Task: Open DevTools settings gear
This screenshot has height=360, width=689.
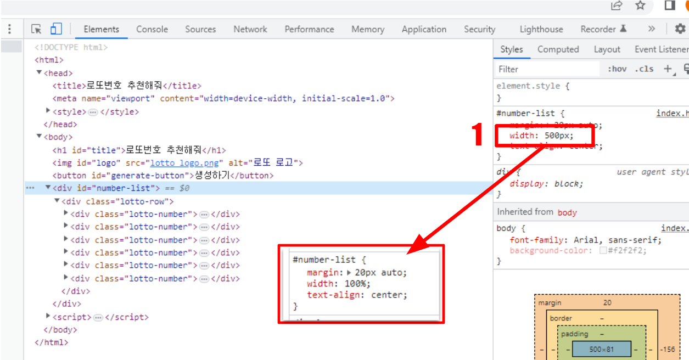Action: pyautogui.click(x=680, y=29)
